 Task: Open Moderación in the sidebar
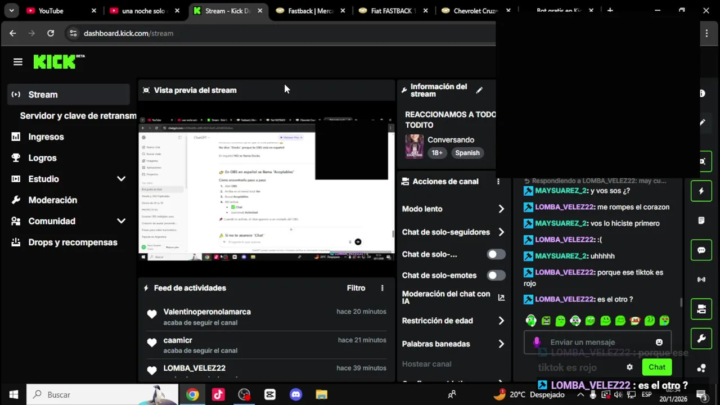point(69,200)
